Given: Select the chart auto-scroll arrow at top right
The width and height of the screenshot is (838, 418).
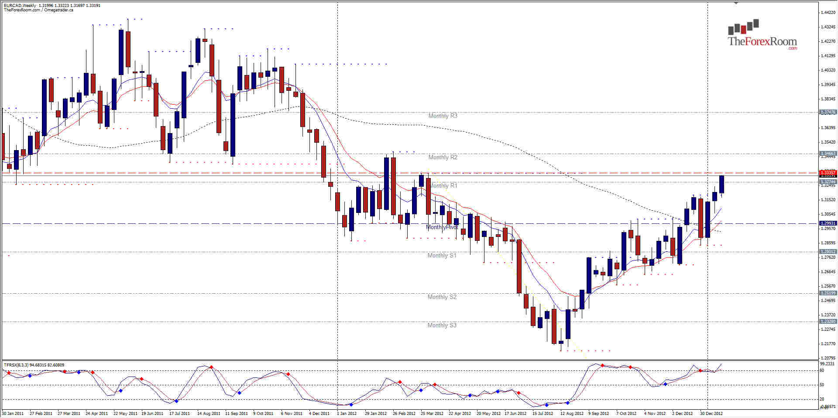Looking at the screenshot, I should [736, 3].
